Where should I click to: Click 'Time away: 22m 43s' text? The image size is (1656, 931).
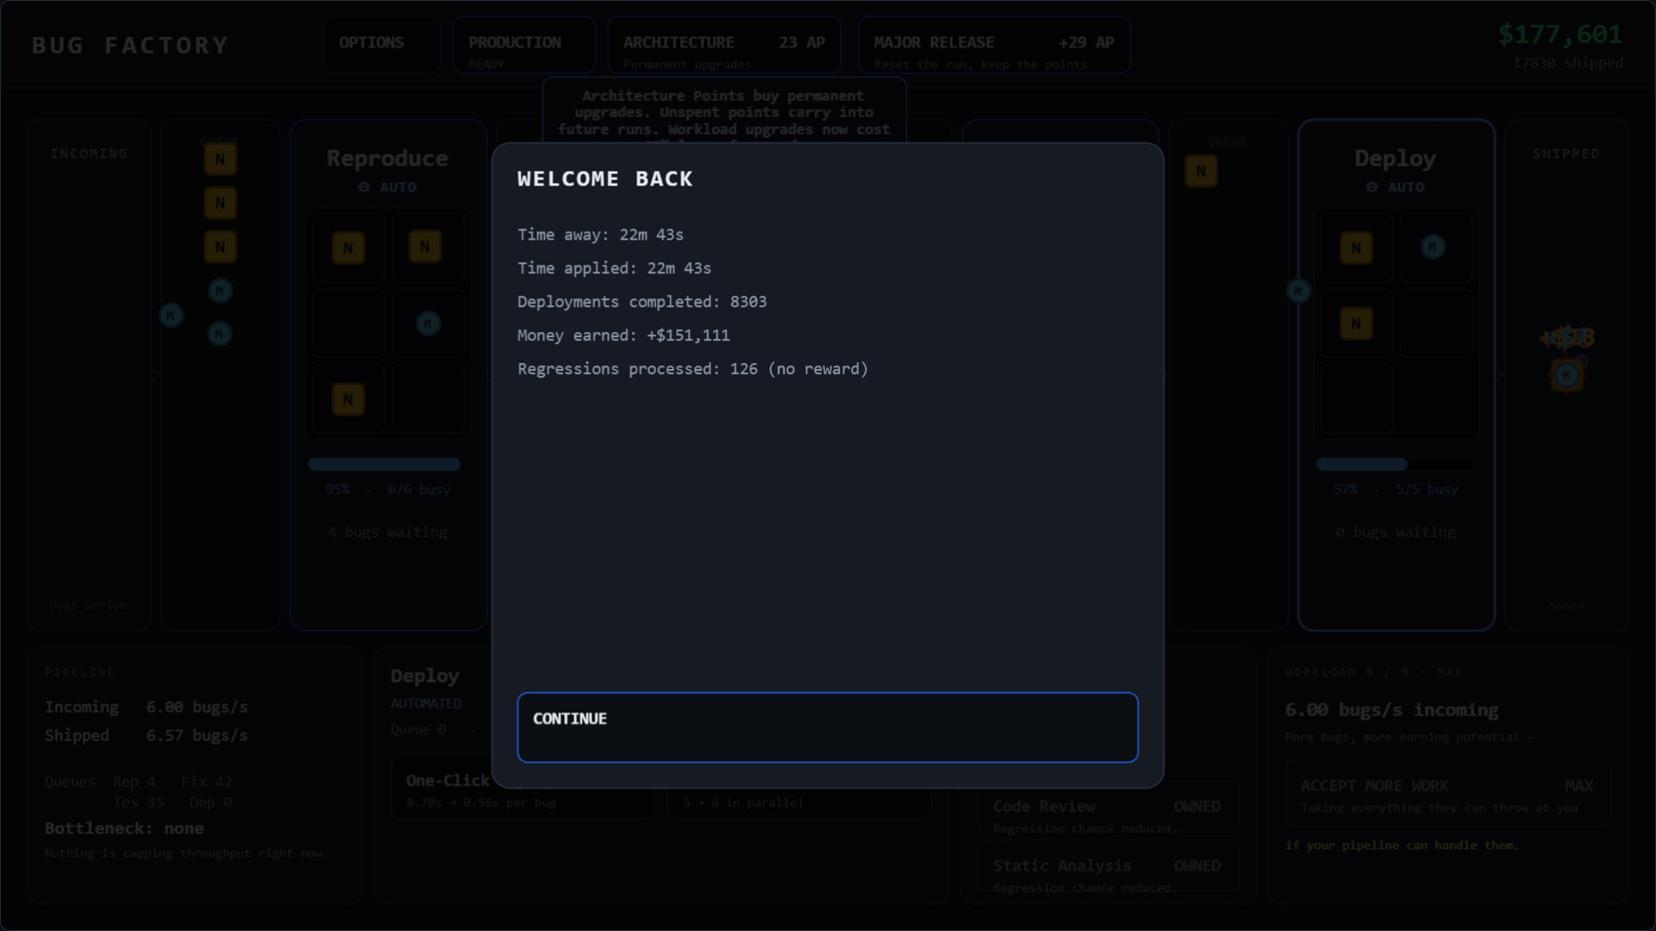coord(600,234)
